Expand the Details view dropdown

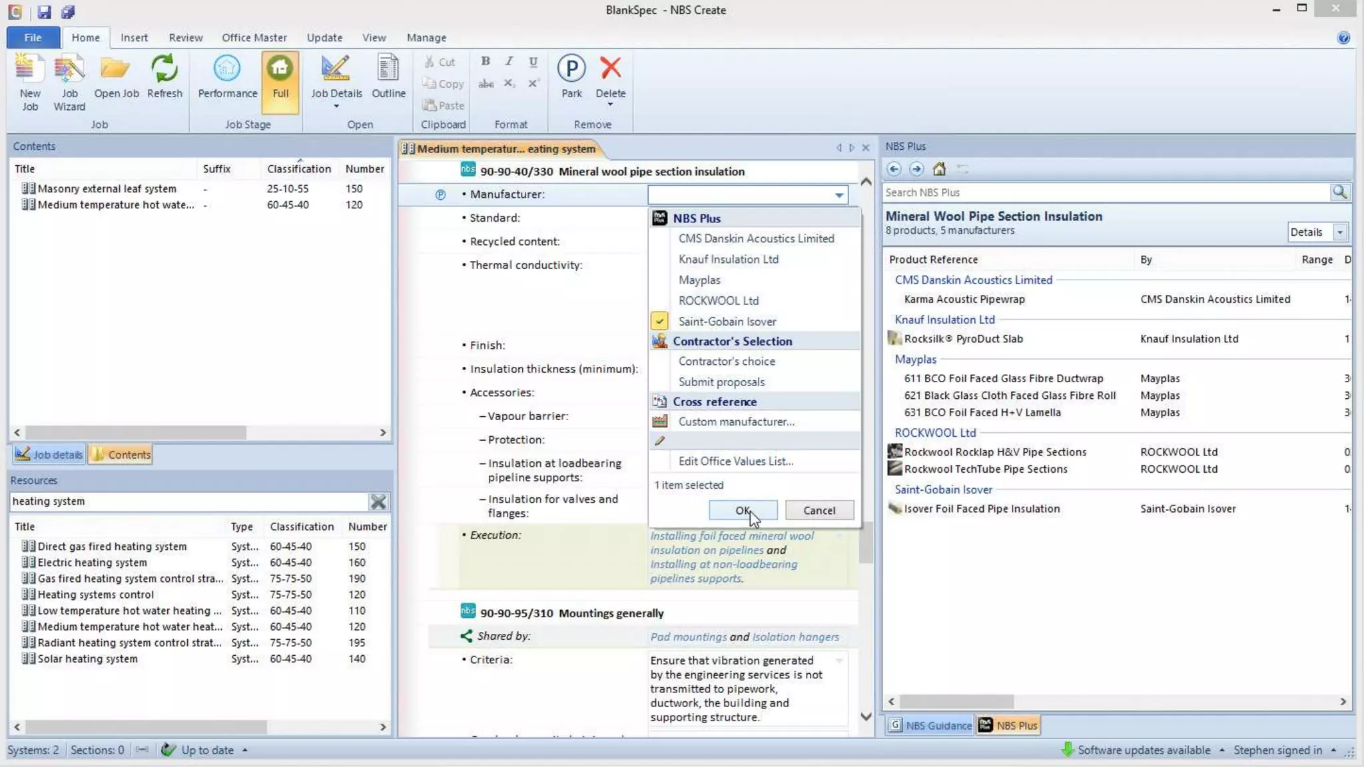tap(1339, 232)
